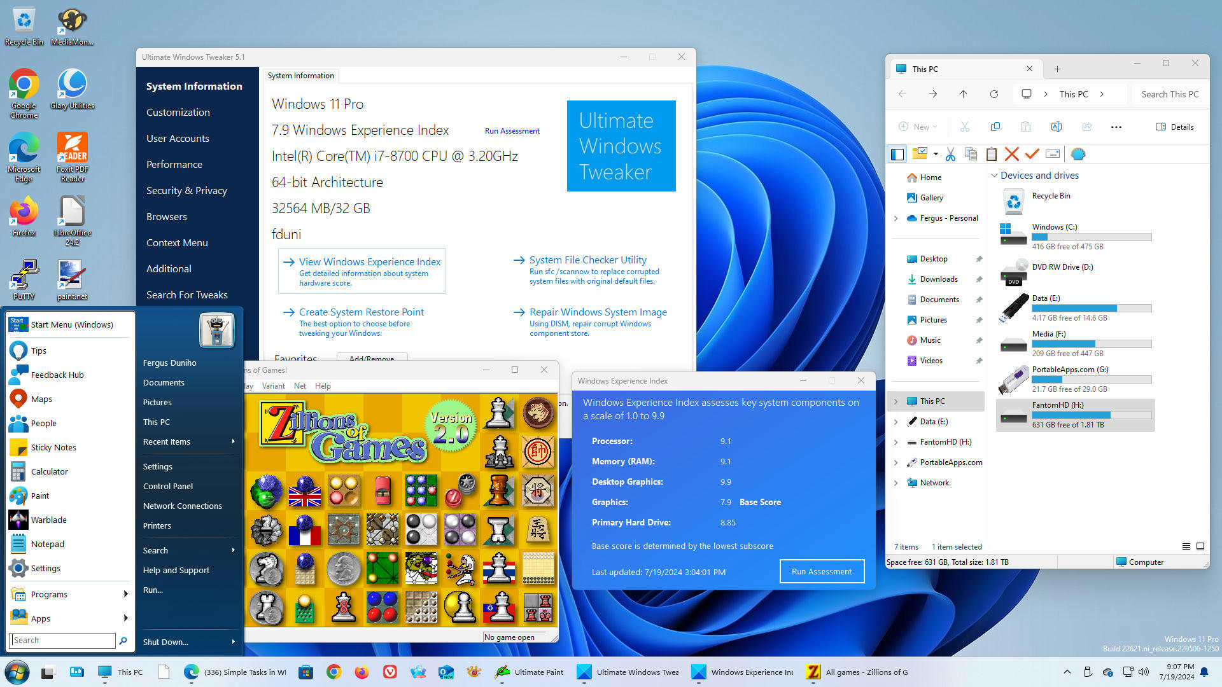Switch Explorer to details list view toggle
Image resolution: width=1222 pixels, height=687 pixels.
click(1186, 546)
